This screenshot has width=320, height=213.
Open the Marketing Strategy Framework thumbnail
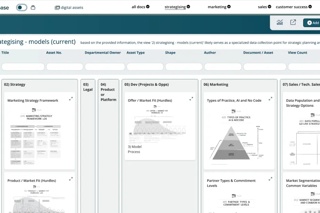click(x=40, y=137)
